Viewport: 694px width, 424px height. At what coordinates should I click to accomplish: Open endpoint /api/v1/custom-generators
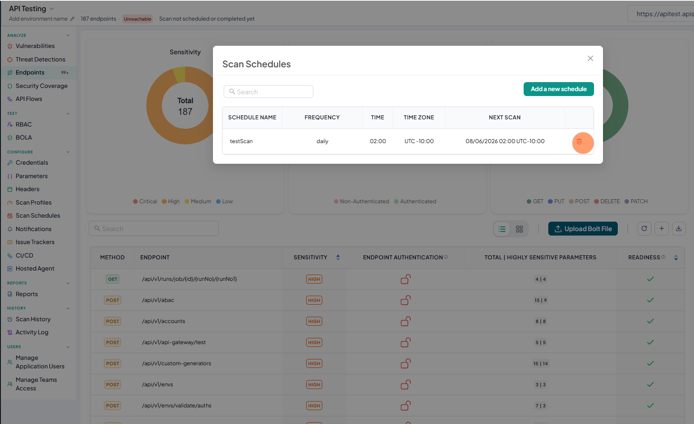click(176, 363)
